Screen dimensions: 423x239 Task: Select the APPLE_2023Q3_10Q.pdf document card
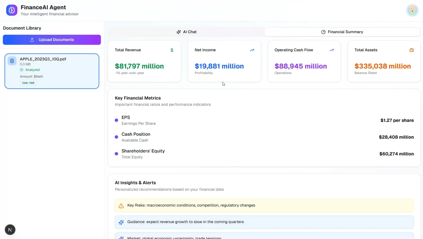(x=52, y=71)
